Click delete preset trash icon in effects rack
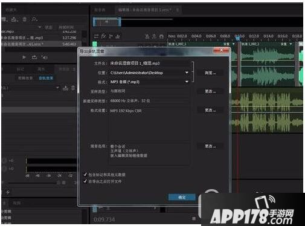 73,88
